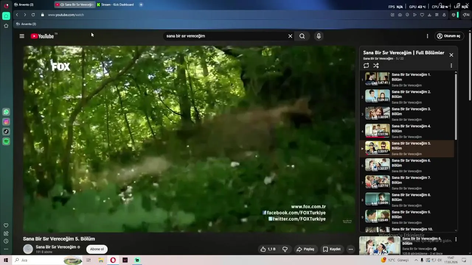Take a snapshot with camera icon

coord(400,15)
